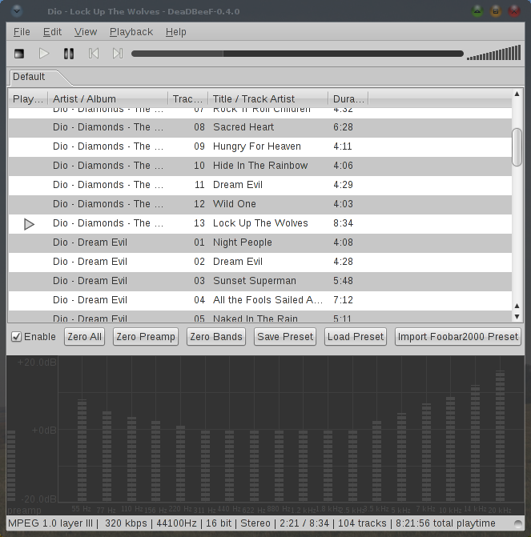
Task: Open the View menu
Action: point(86,32)
